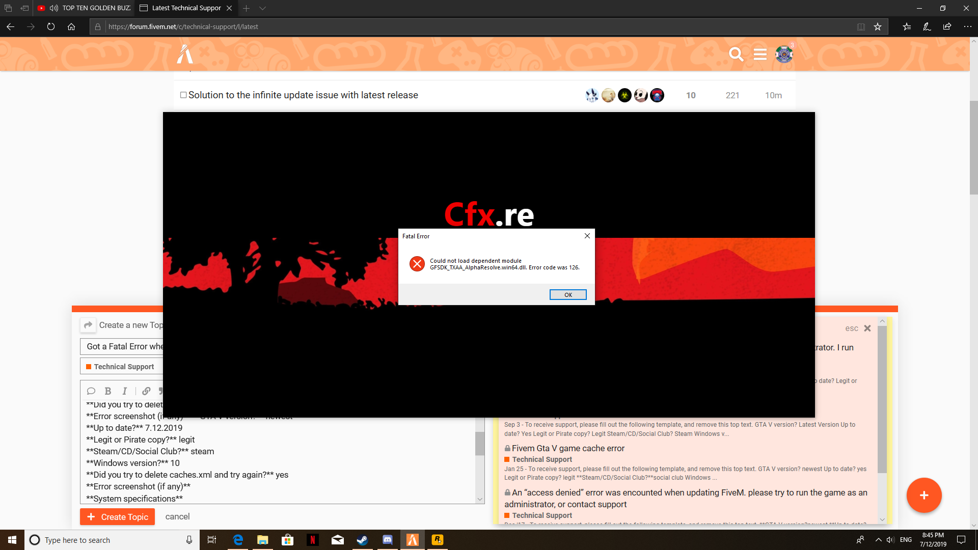Open the FiveM app on the taskbar
The height and width of the screenshot is (550, 978).
click(412, 539)
